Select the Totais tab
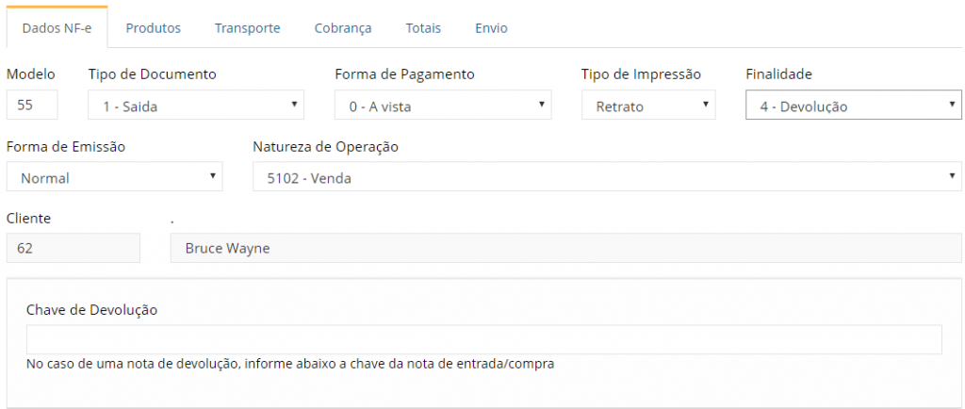Screen dimensions: 965x409 (x=423, y=28)
